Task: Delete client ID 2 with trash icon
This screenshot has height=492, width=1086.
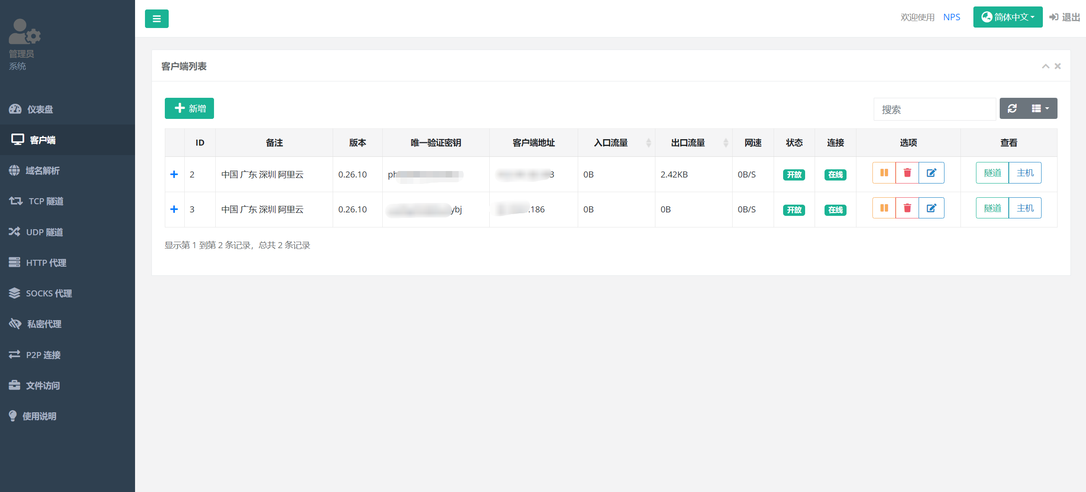Action: point(907,173)
